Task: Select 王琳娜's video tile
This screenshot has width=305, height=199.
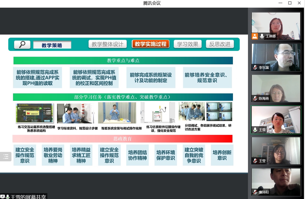Action: (x=276, y=26)
